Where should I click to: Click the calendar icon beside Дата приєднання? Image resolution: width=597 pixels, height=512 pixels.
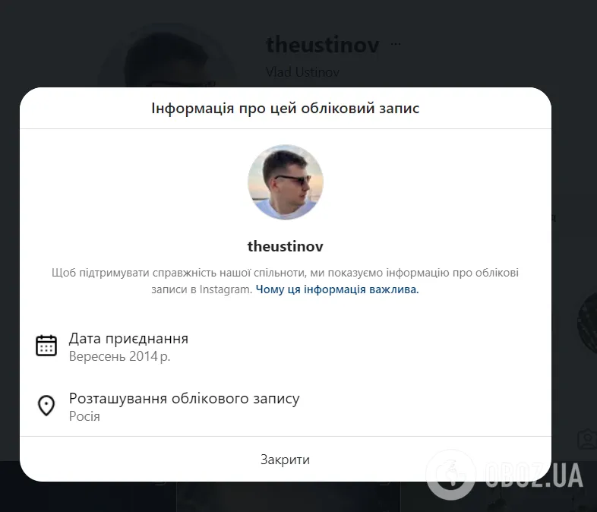click(x=46, y=346)
